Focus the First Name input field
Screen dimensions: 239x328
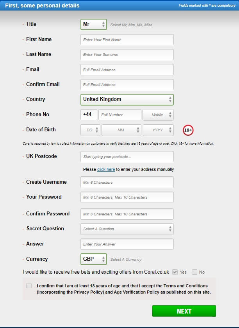(127, 39)
